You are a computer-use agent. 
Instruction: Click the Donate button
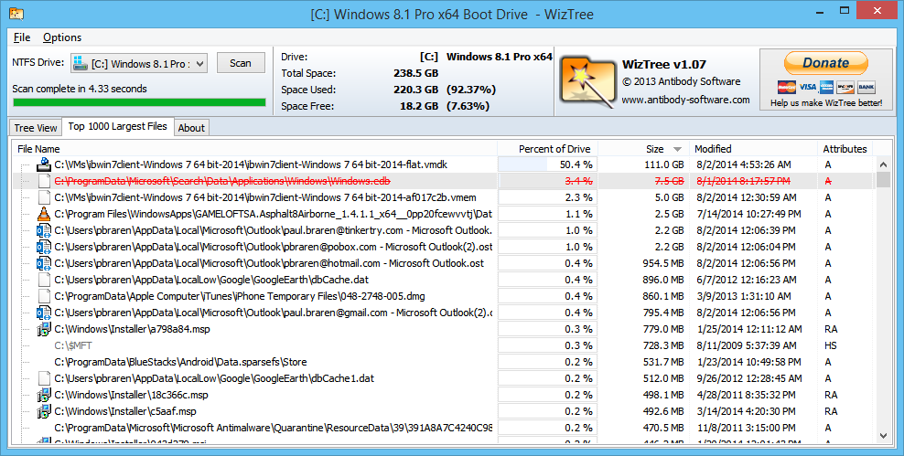point(825,63)
